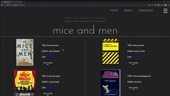Click the Of Mice & Management cover image
170x96 pixels.
(110, 83)
